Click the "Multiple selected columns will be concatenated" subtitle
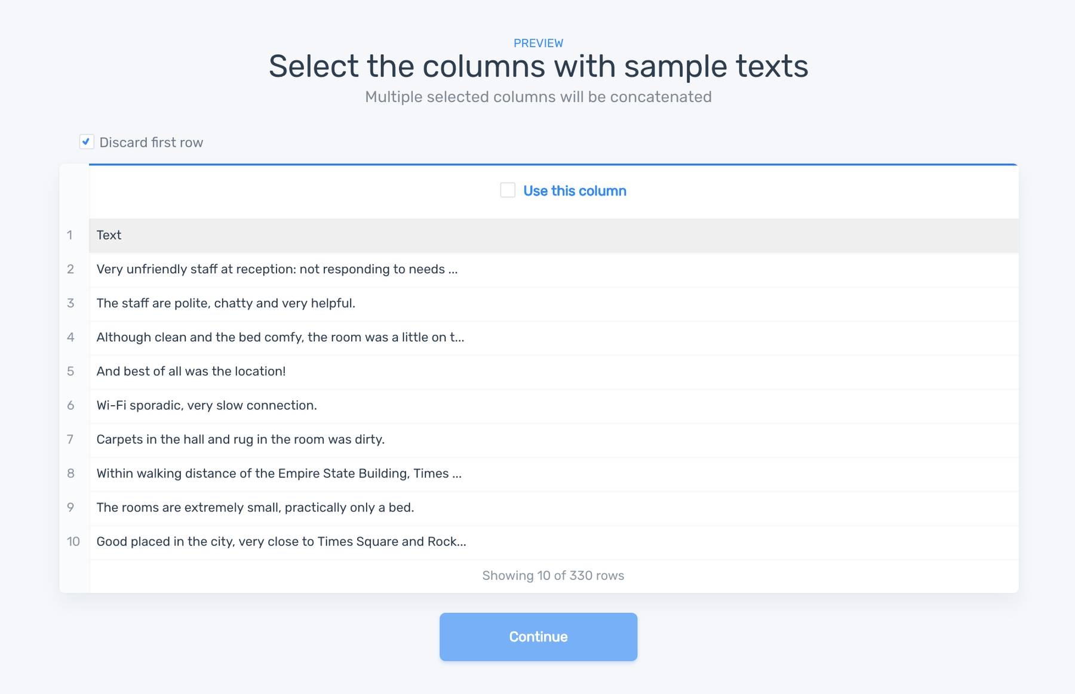The width and height of the screenshot is (1075, 694). (538, 97)
